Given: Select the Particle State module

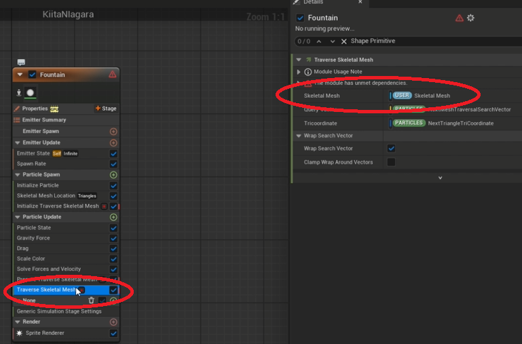Looking at the screenshot, I should point(66,227).
